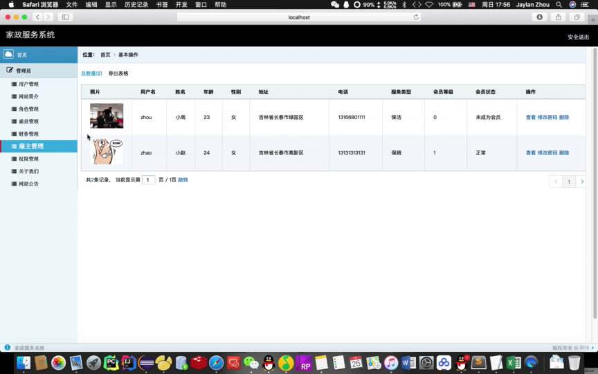
Task: Click the Safari share icon
Action: point(558,17)
